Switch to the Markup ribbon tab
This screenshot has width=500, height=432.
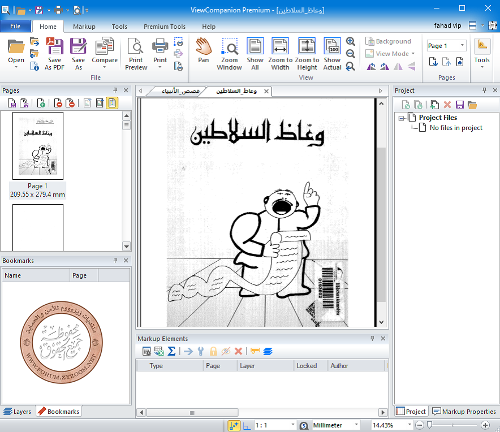84,27
